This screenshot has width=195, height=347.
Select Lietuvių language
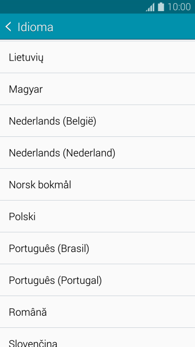pyautogui.click(x=98, y=57)
